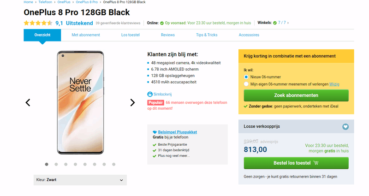369x196 pixels.
Task: Click the Zoek abonnementen button
Action: [x=296, y=95]
